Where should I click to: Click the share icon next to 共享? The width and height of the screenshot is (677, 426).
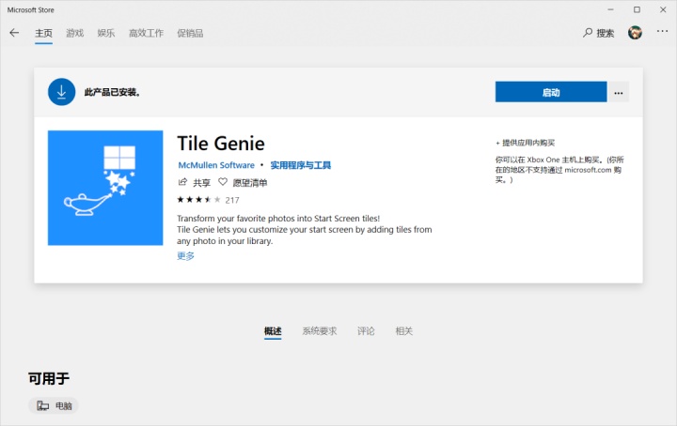tap(182, 182)
